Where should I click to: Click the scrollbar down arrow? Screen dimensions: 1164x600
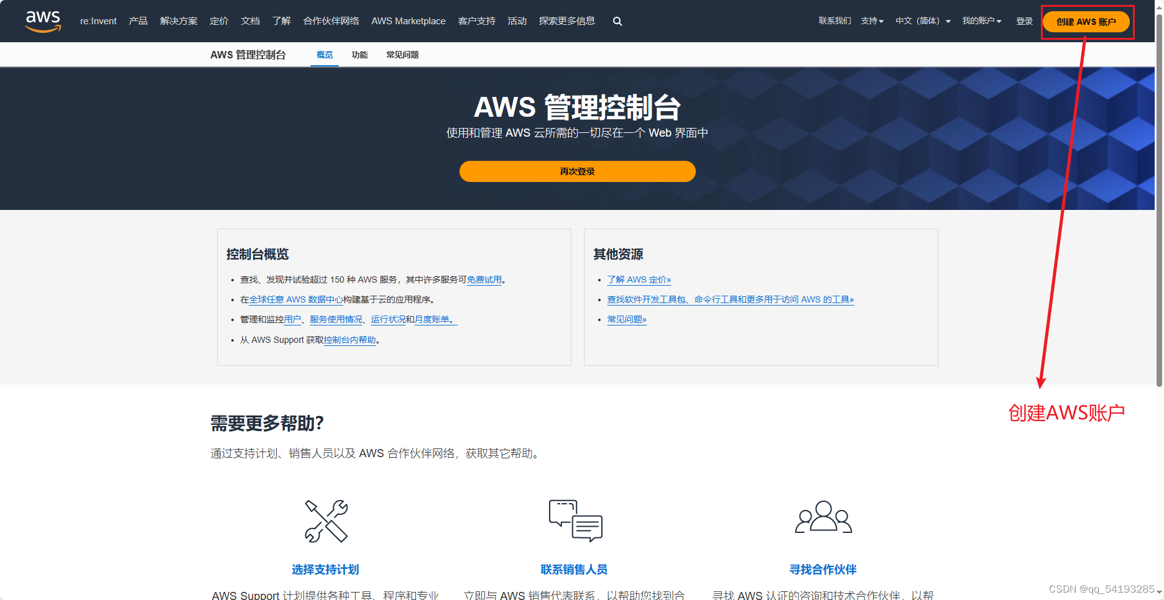(1159, 593)
